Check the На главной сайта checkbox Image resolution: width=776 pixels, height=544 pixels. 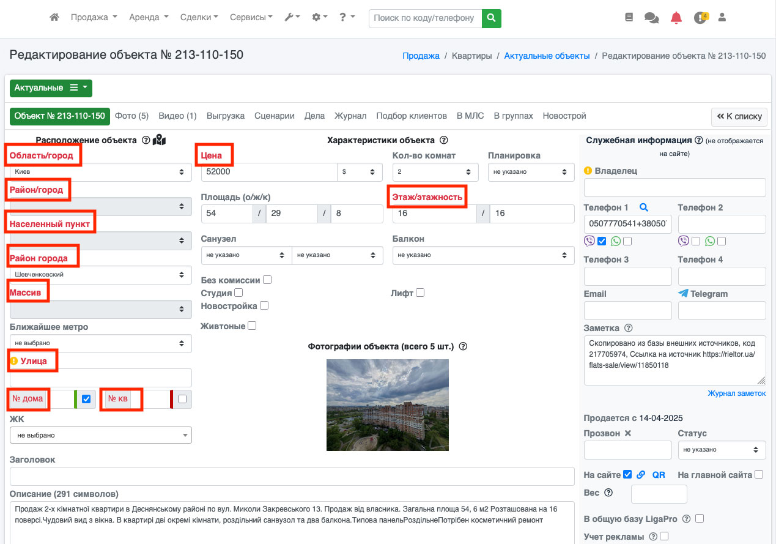pos(759,474)
